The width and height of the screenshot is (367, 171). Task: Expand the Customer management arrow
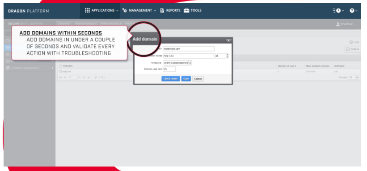(52, 68)
